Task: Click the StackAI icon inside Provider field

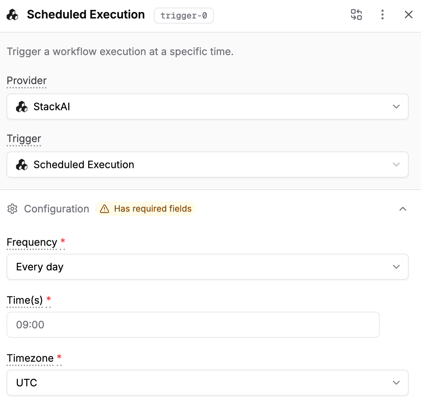Action: point(22,107)
